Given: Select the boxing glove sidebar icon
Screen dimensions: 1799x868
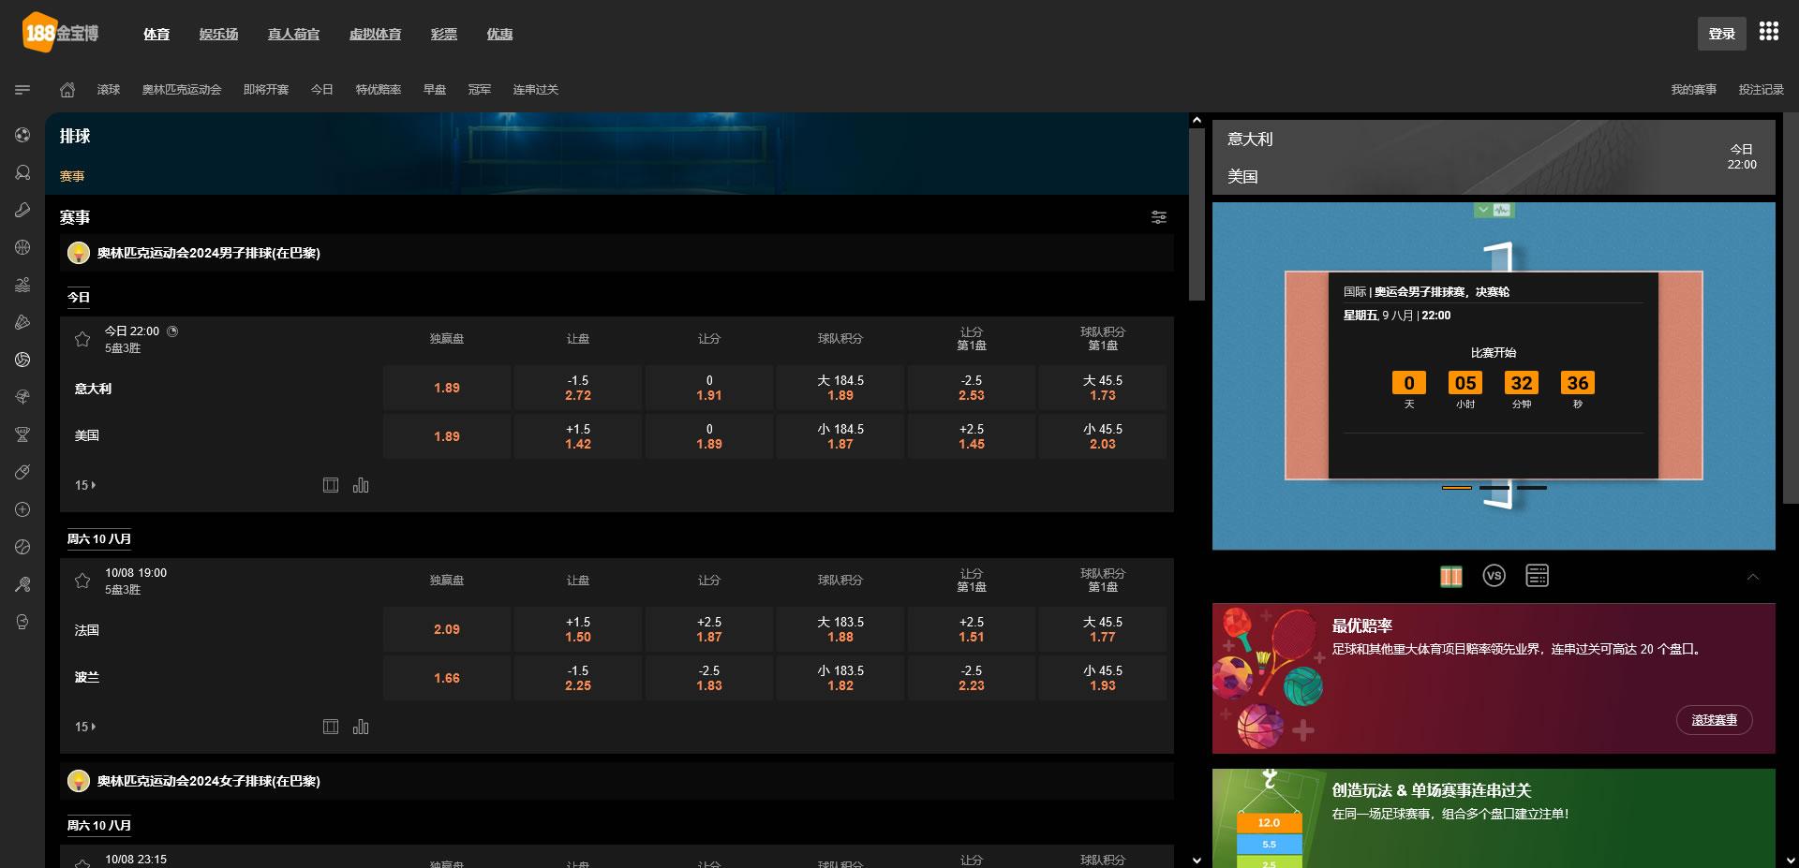Looking at the screenshot, I should [x=22, y=622].
